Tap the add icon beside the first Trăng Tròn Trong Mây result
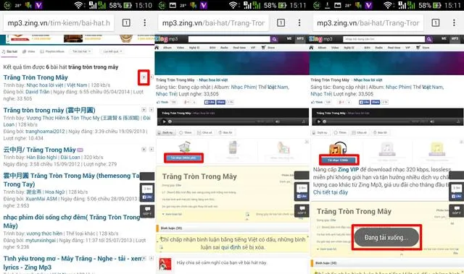 pos(144,77)
